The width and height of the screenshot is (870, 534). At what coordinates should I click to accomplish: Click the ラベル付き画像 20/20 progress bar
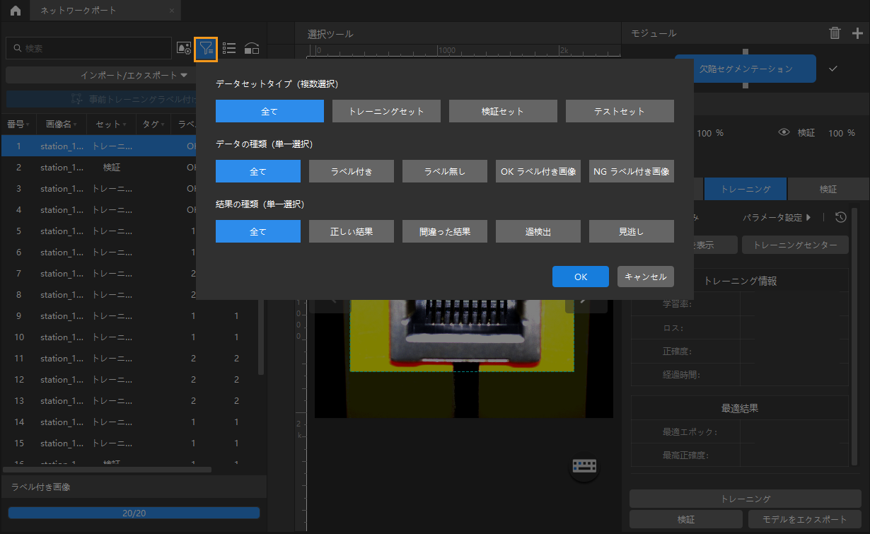pos(134,513)
